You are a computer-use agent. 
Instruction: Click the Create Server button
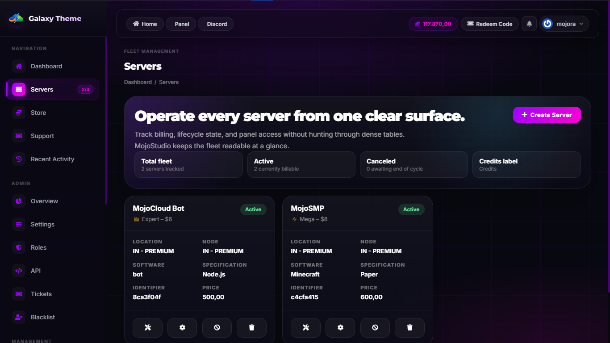[547, 115]
